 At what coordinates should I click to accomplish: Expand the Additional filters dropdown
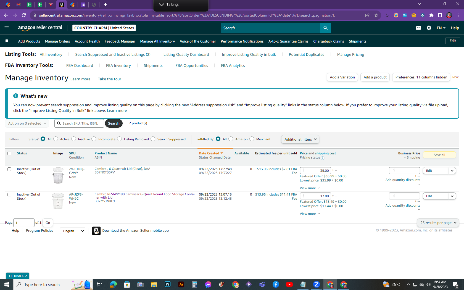point(300,139)
